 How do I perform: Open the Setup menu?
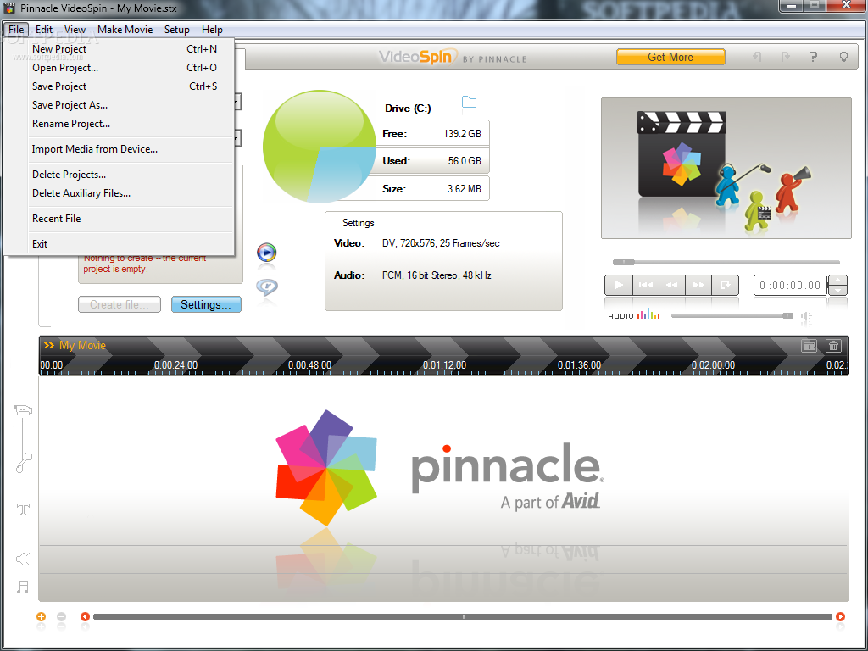point(176,30)
